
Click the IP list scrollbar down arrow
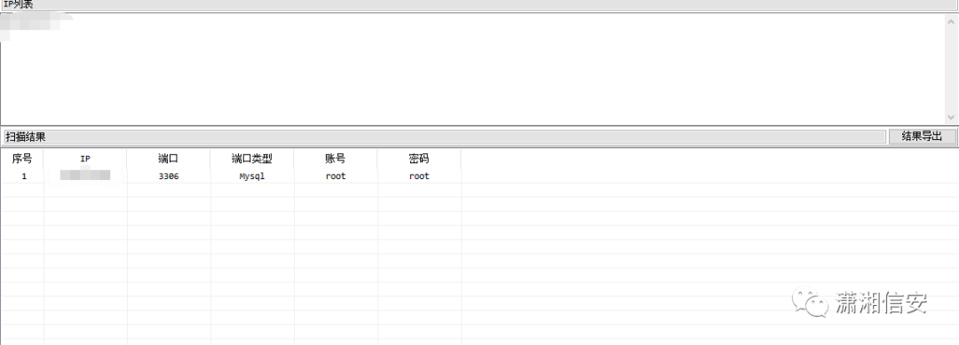point(952,117)
